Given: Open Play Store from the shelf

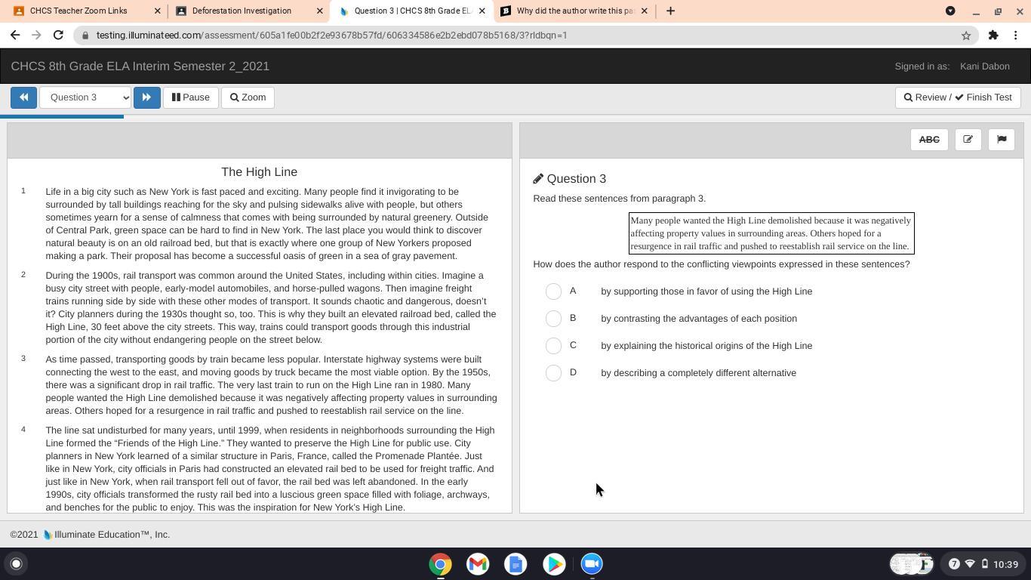Looking at the screenshot, I should (554, 564).
